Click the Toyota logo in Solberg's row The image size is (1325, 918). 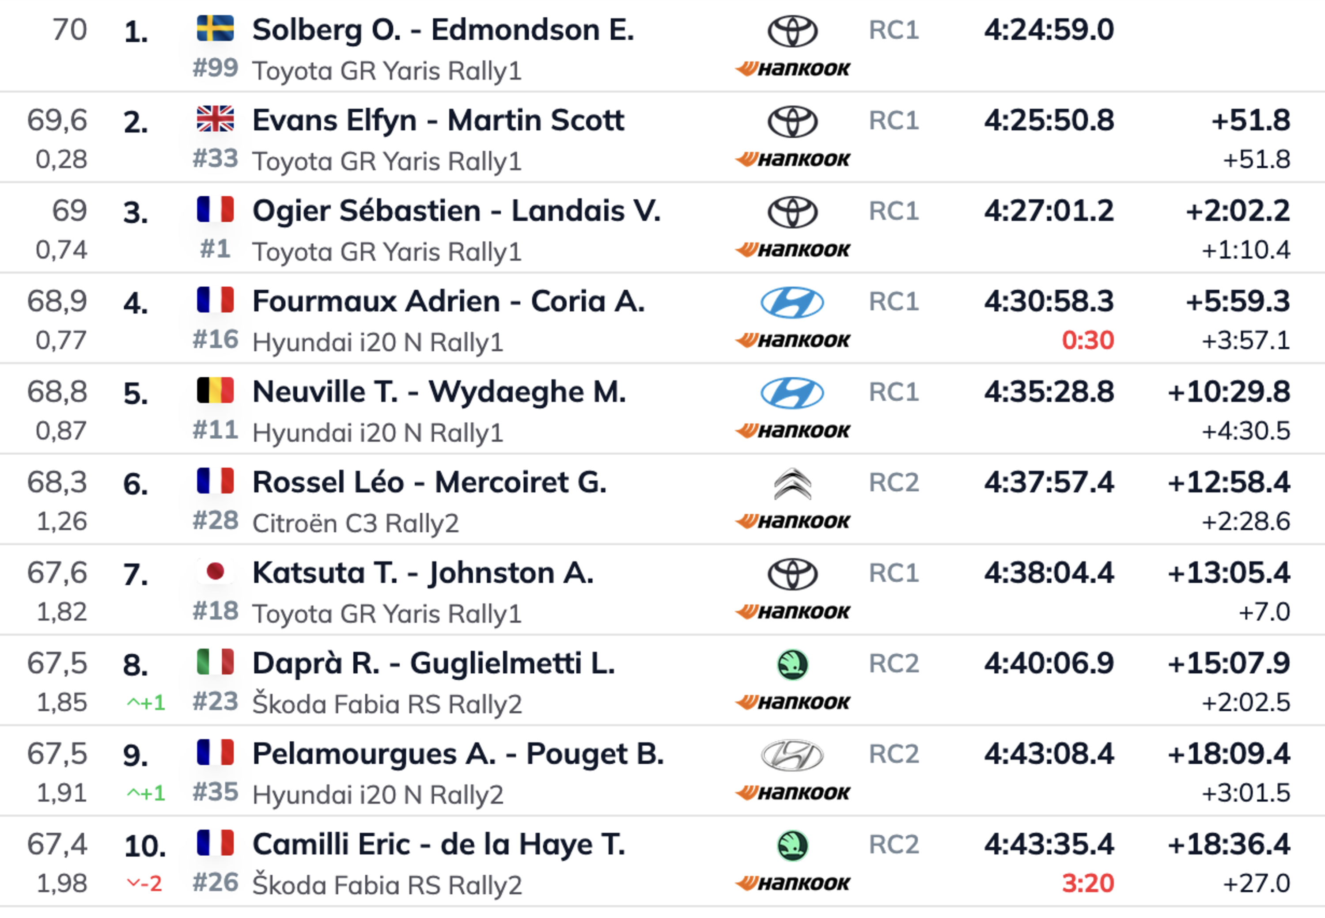[792, 31]
